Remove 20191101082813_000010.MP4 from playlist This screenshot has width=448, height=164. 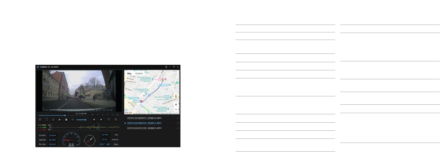pyautogui.click(x=178, y=118)
